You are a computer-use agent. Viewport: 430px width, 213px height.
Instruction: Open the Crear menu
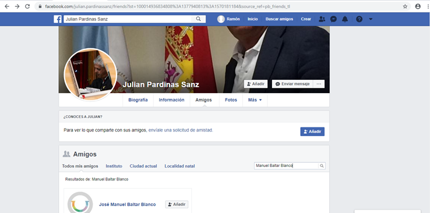point(306,19)
